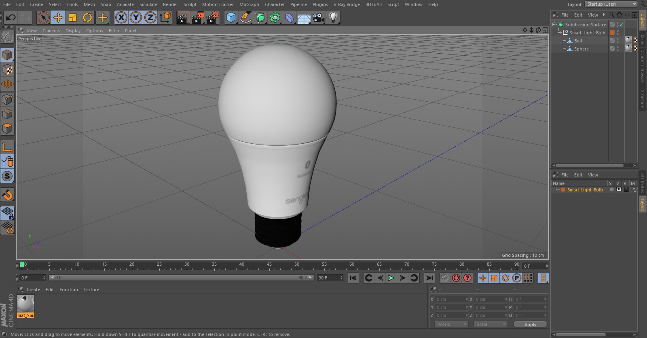Step to the next frame
Image resolution: width=647 pixels, height=338 pixels.
(x=402, y=278)
